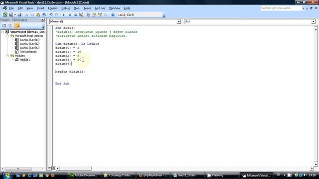This screenshot has height=179, width=319.
Task: Break code execution with the pause icon
Action: [x=70, y=14]
